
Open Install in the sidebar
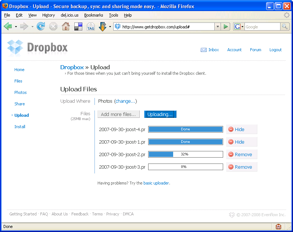(x=20, y=127)
